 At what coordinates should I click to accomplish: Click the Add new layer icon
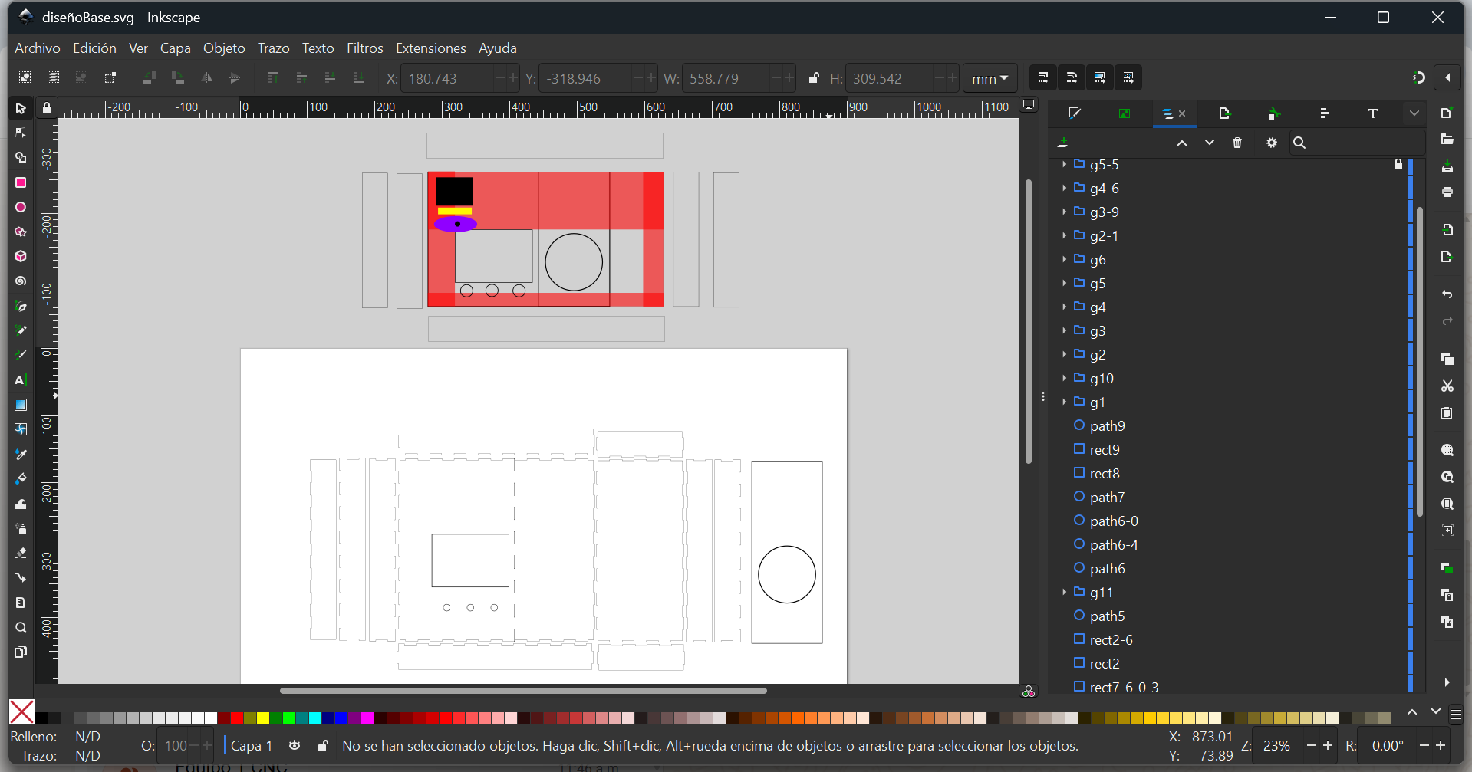(x=1062, y=143)
